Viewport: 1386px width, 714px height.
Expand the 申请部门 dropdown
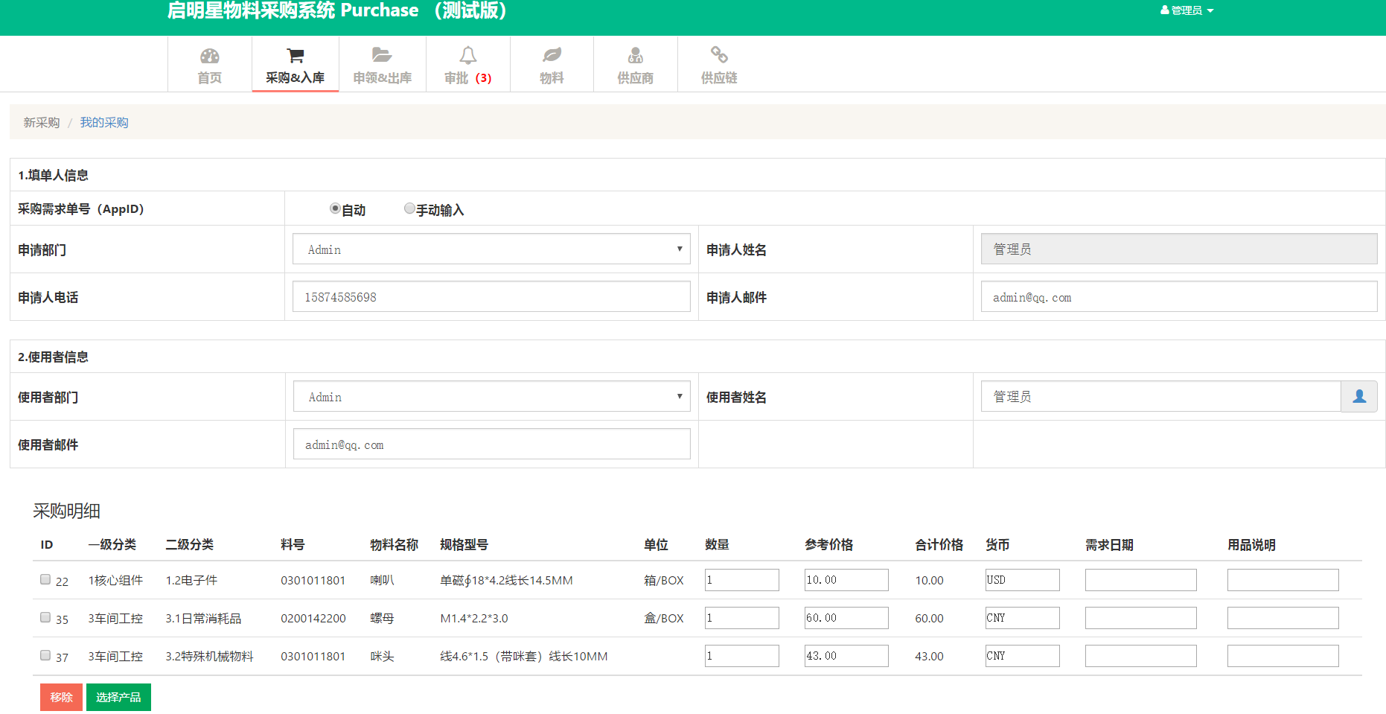tap(491, 249)
